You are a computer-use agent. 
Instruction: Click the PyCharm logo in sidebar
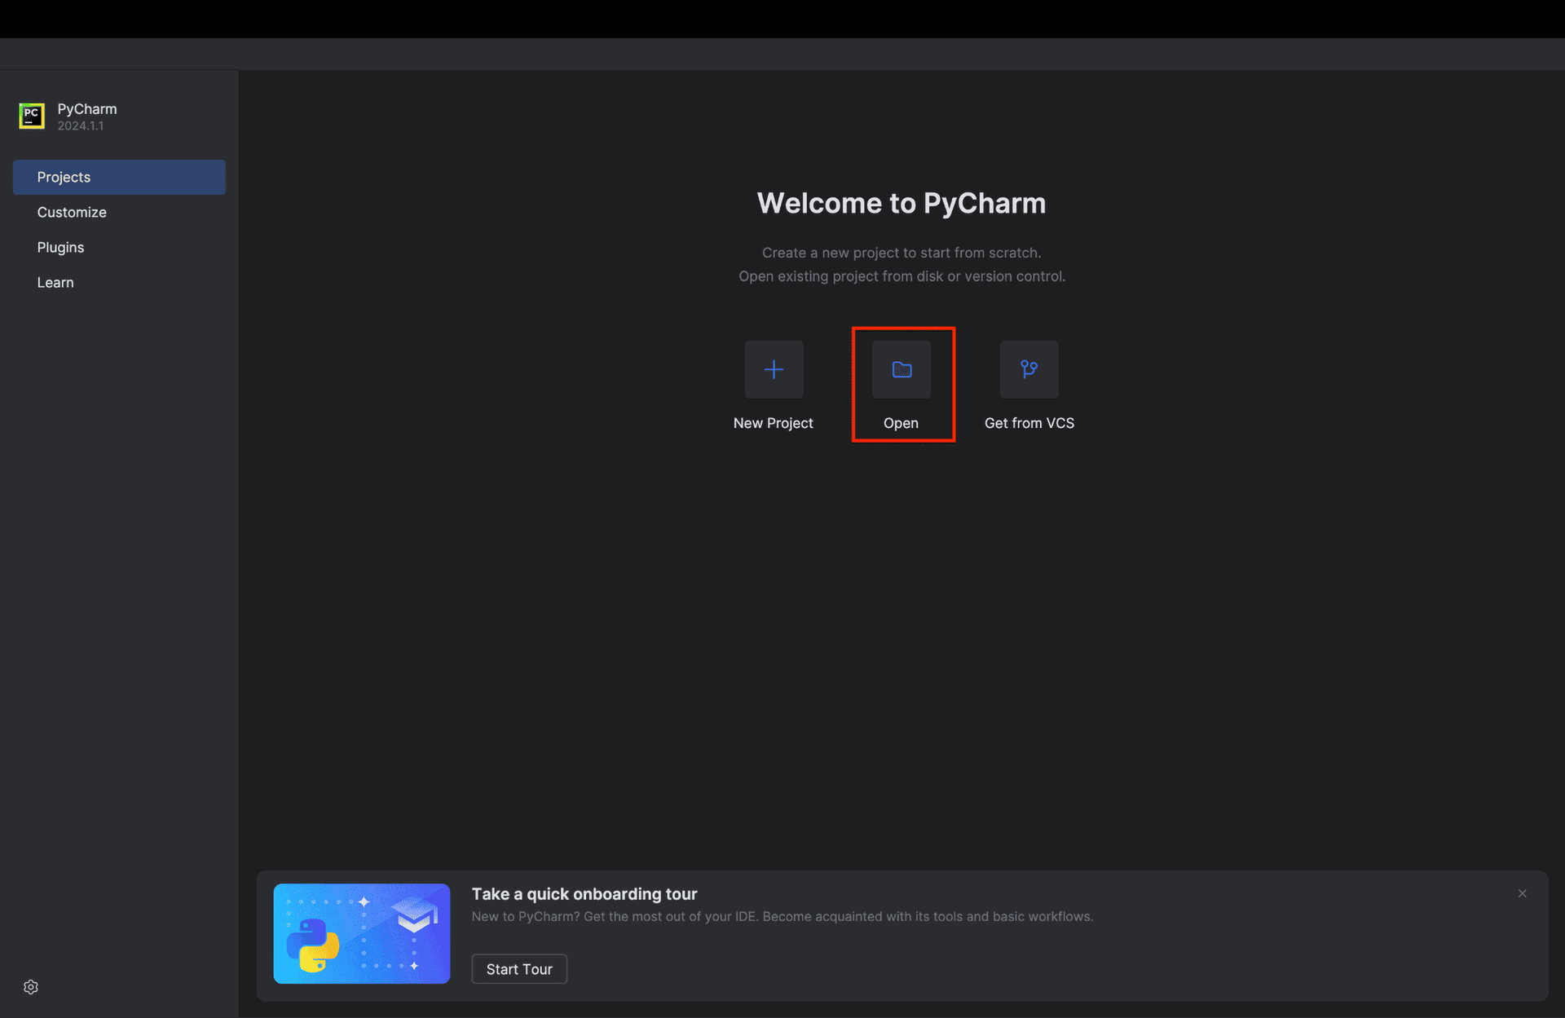click(x=32, y=116)
